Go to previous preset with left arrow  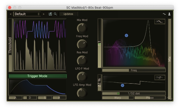coord(11,14)
